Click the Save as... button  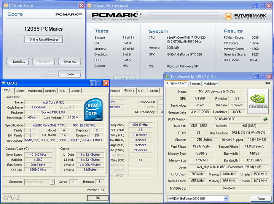(x=70, y=62)
